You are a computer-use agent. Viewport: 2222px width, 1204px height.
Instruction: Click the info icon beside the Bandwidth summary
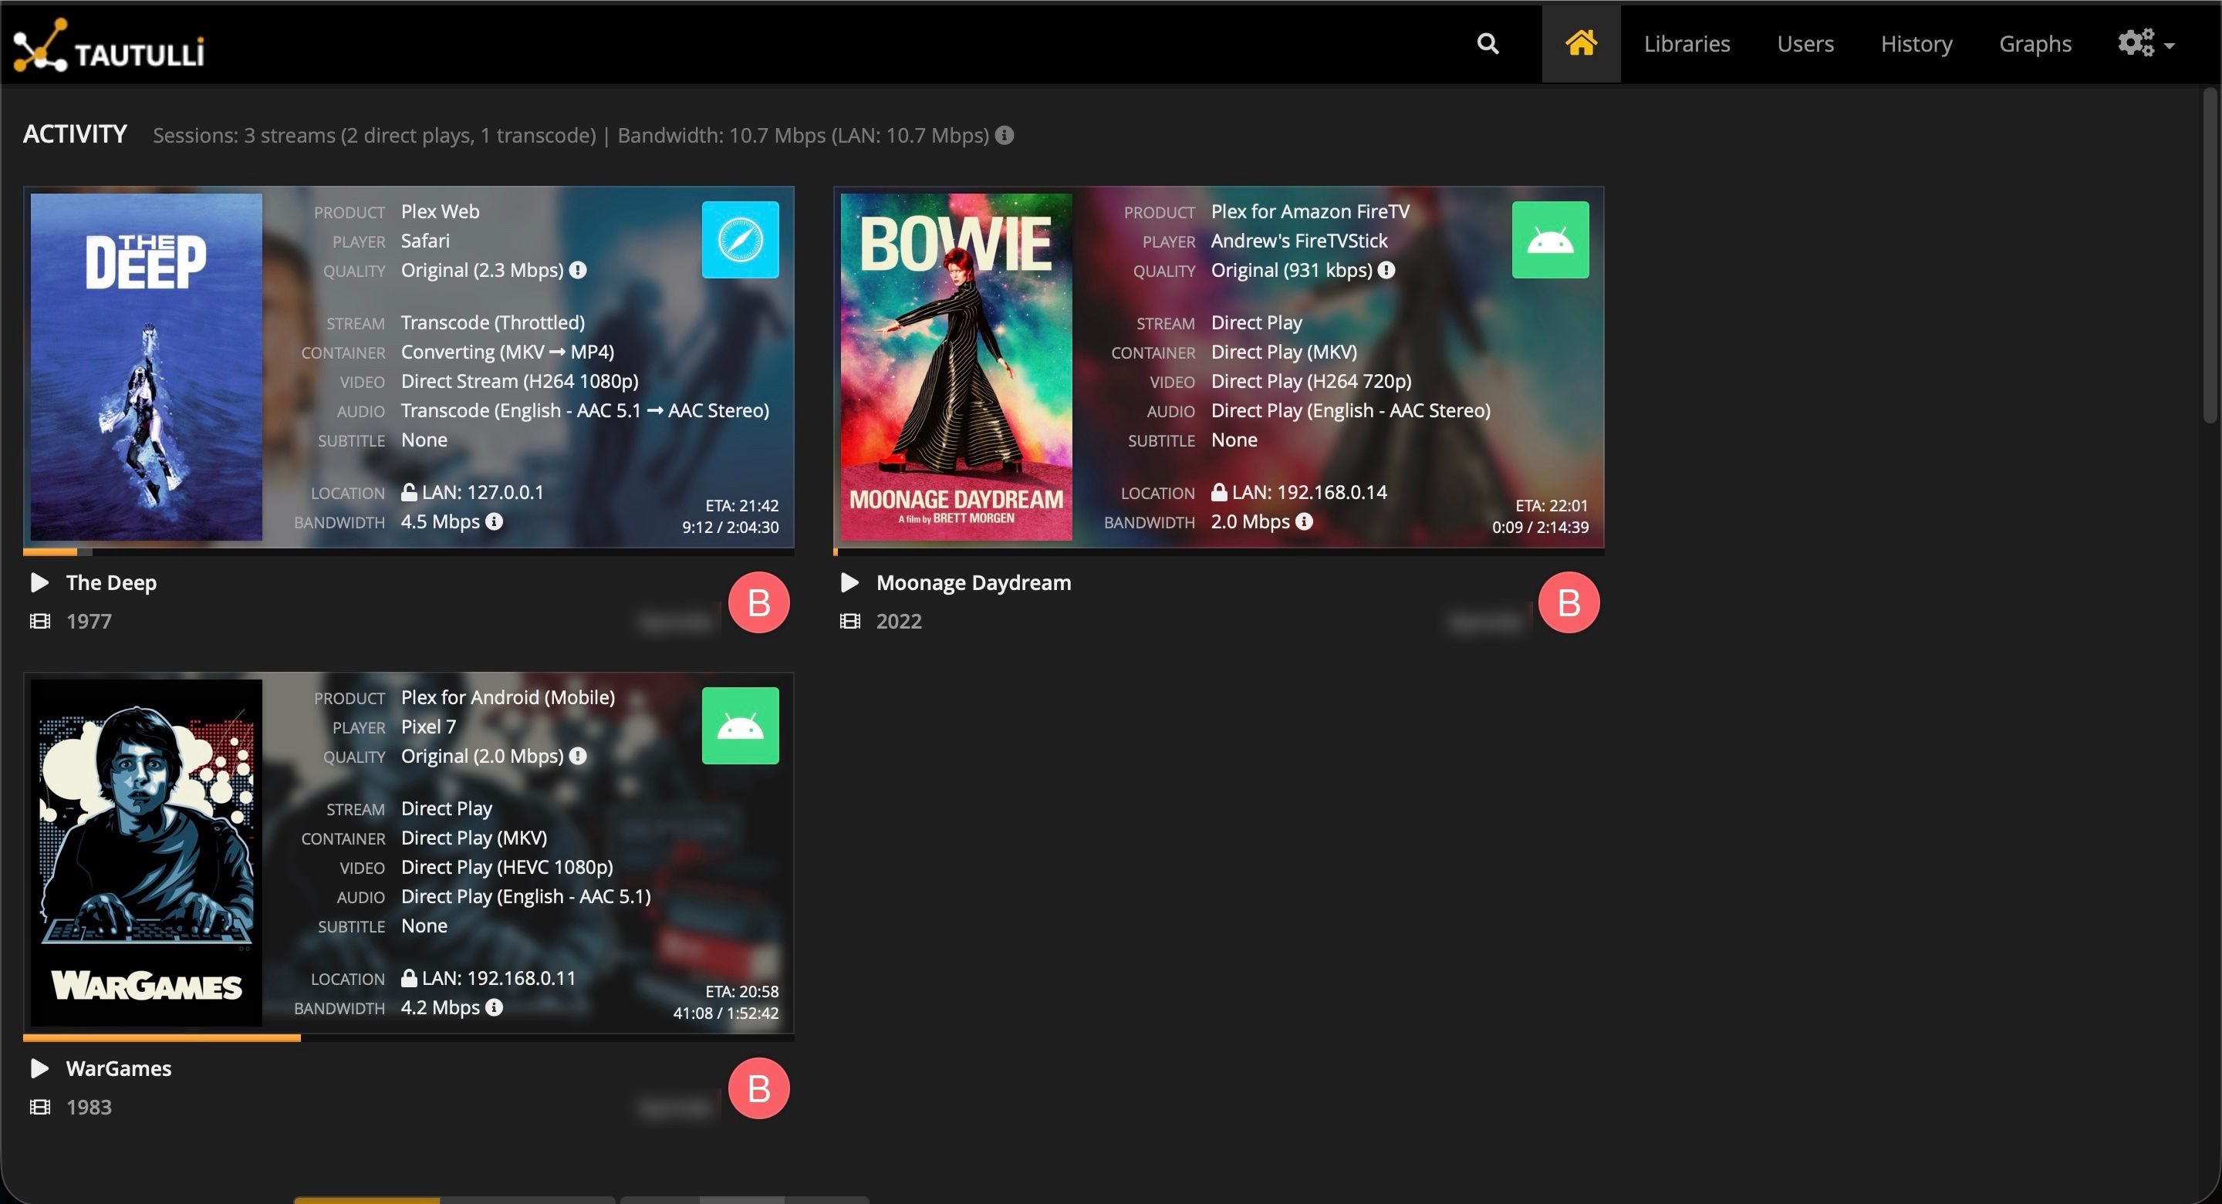(x=1004, y=136)
